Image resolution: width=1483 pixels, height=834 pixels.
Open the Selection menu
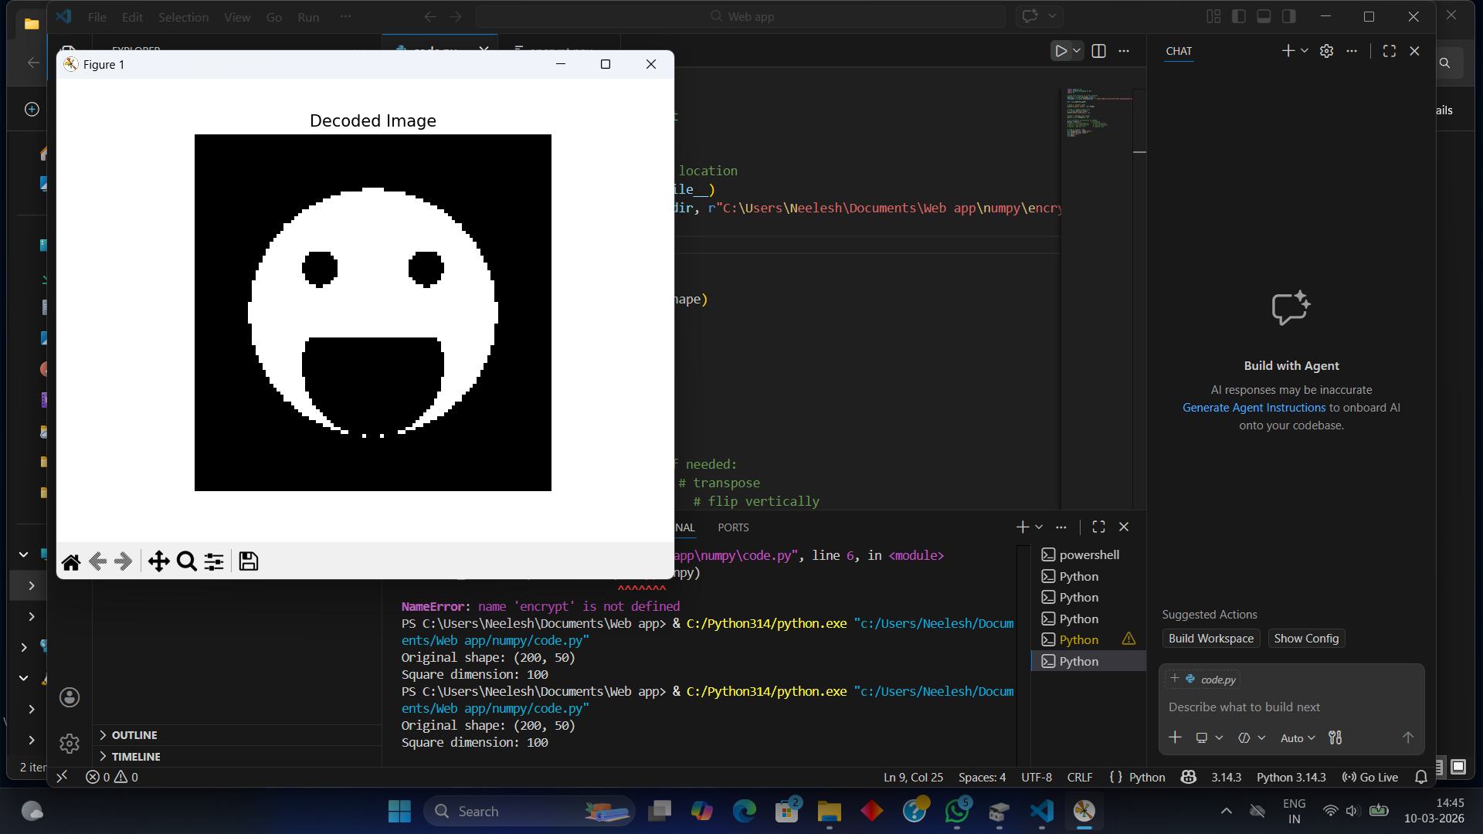coord(183,17)
